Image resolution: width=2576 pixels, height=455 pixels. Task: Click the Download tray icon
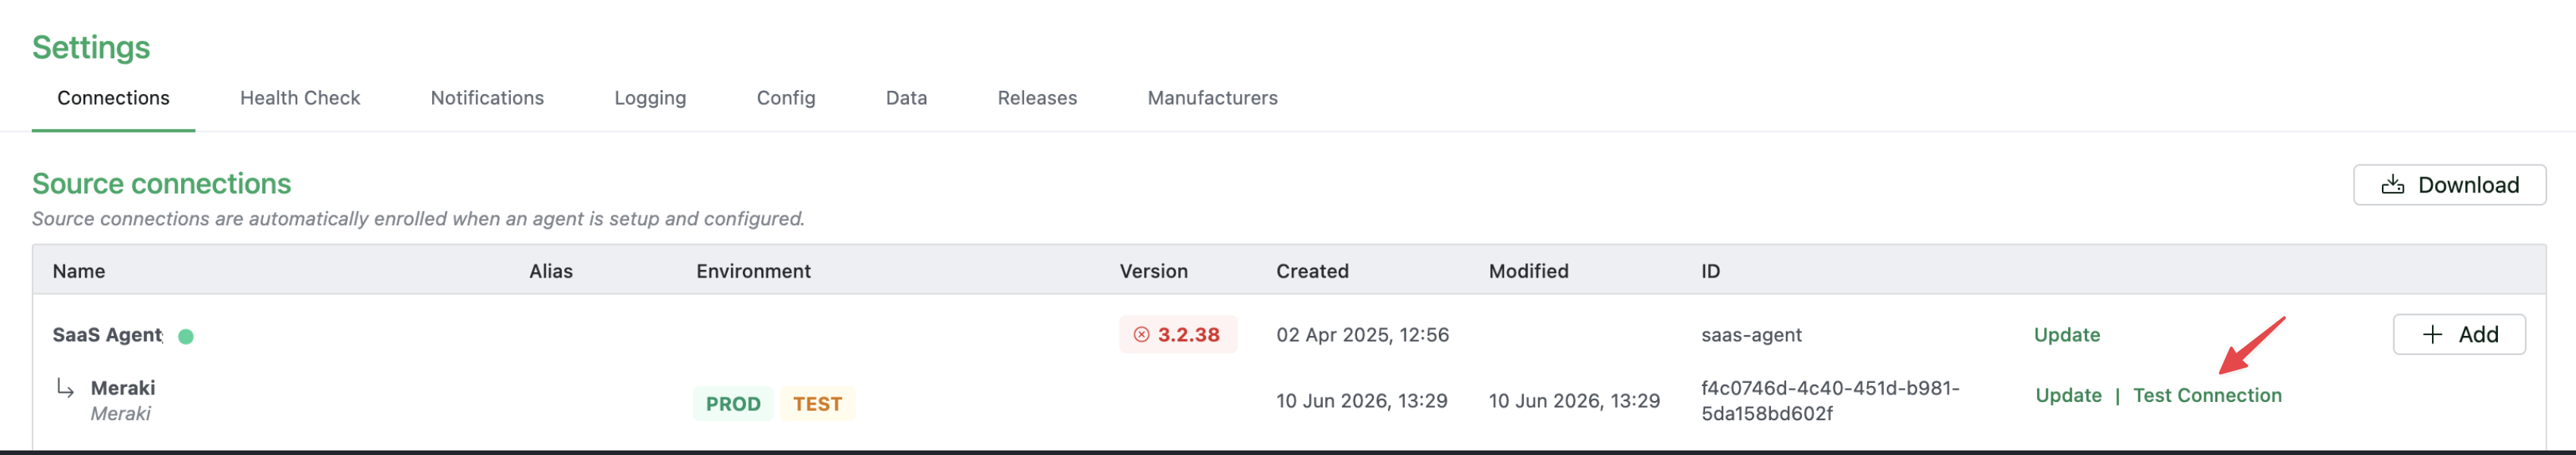coord(2392,185)
